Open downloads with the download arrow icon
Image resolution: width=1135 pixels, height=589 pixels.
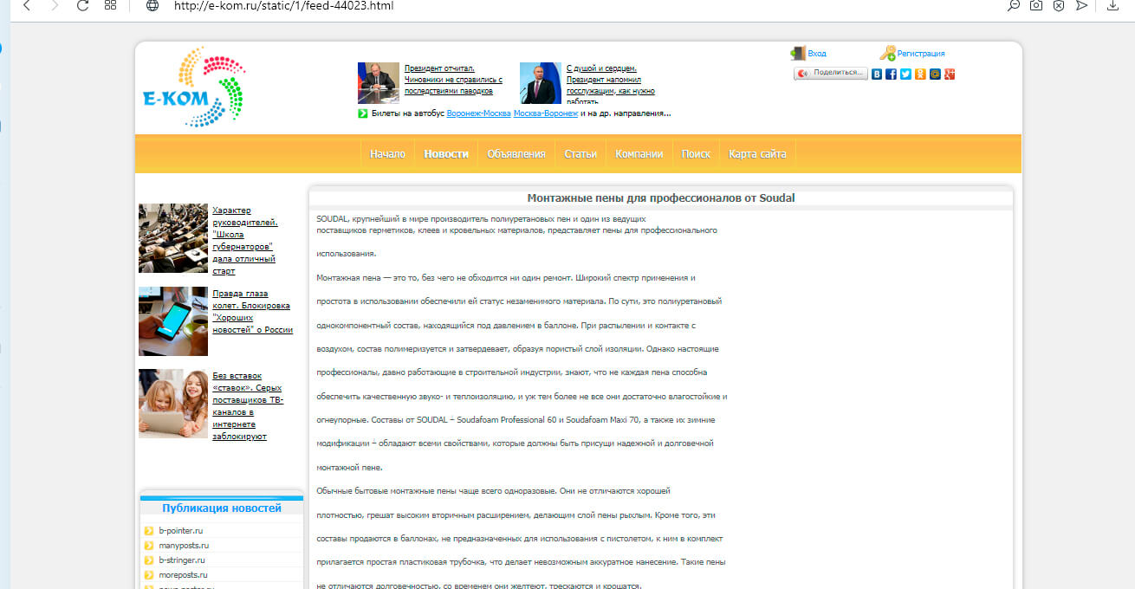pyautogui.click(x=1113, y=5)
